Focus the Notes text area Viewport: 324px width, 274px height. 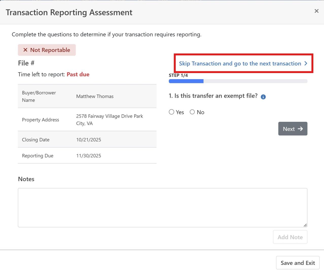162,208
